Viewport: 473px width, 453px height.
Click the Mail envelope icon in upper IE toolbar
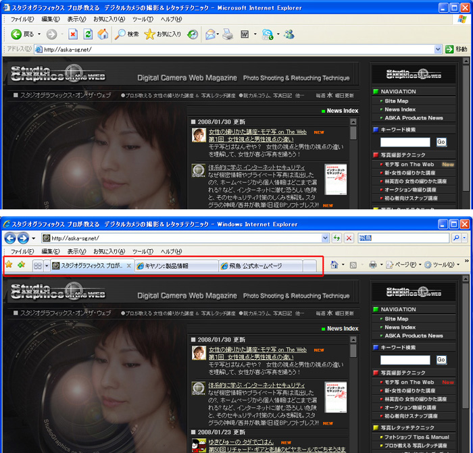210,34
